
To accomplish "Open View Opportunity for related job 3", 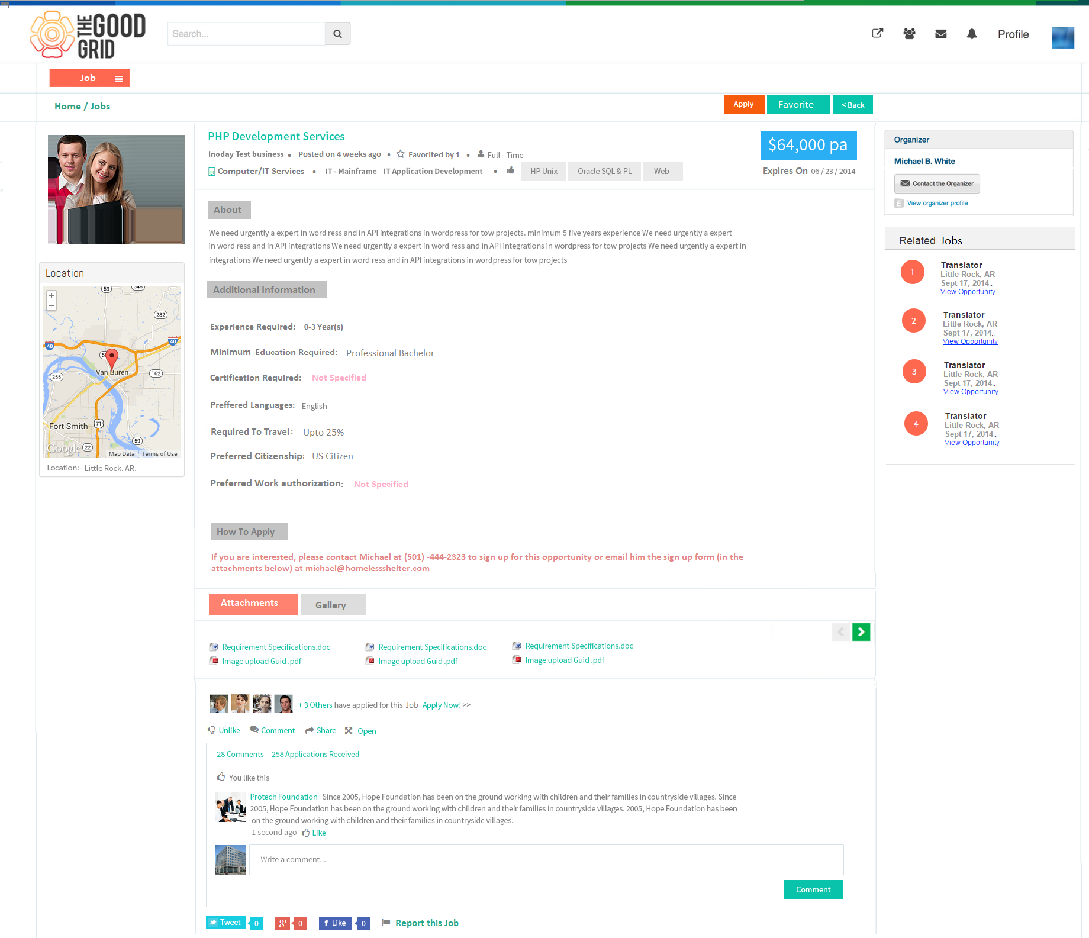I will [x=971, y=392].
